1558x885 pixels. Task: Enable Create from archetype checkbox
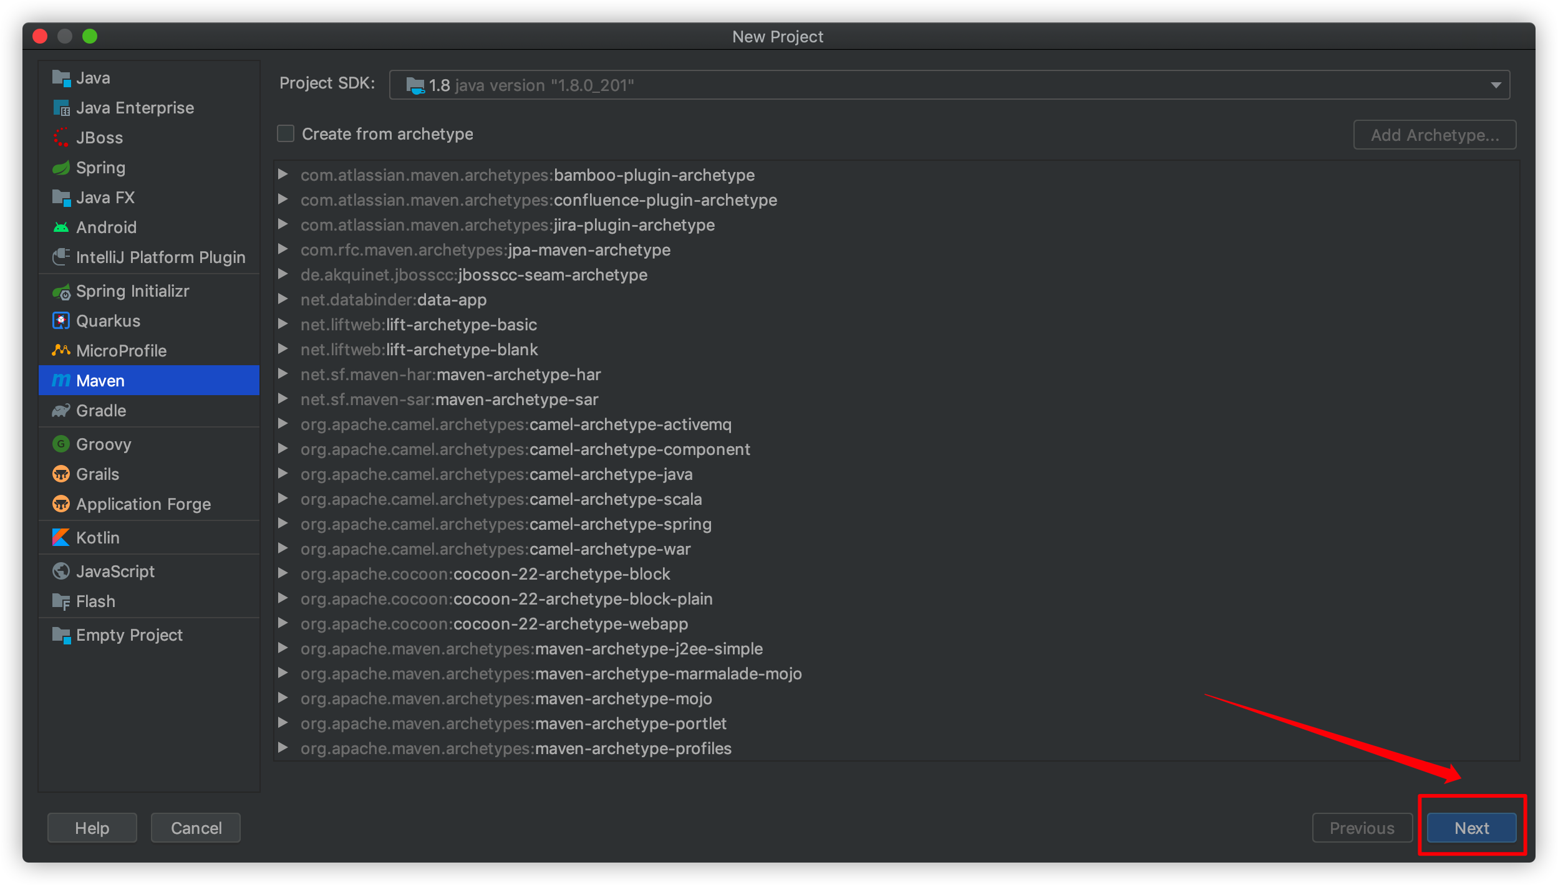click(286, 134)
